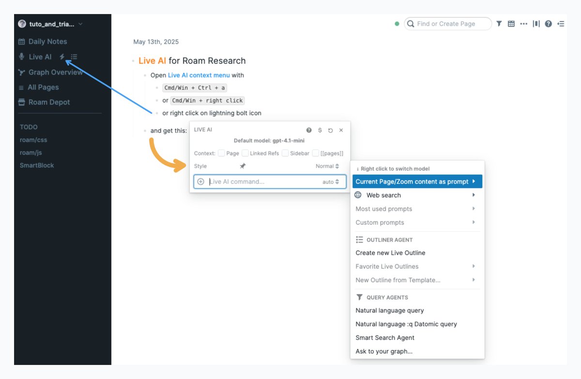581x379 pixels.
Task: Click the pin icon on the Style row
Action: 243,166
